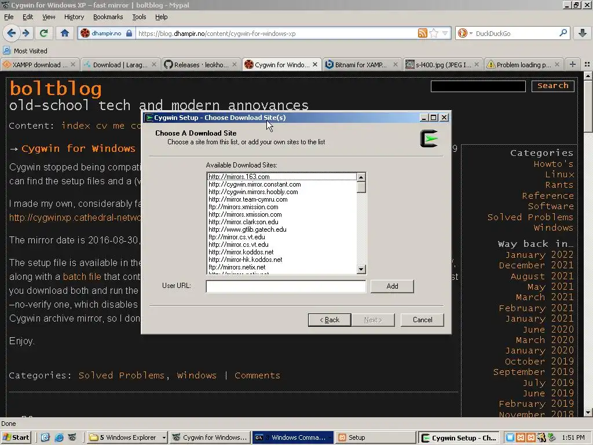
Task: Switch to the XAMPP download tab
Action: (40, 65)
